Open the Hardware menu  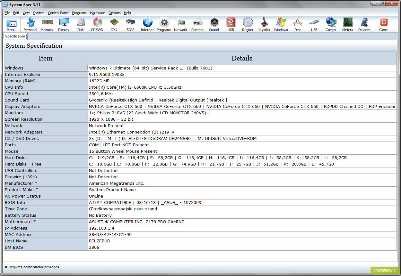(97, 13)
